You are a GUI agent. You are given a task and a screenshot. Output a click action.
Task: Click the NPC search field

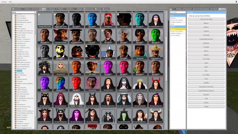click(x=24, y=12)
